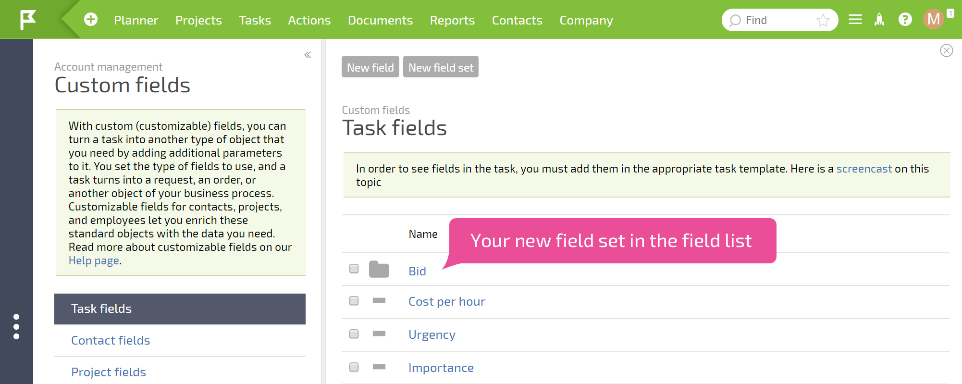Viewport: 962px width, 384px height.
Task: Open the hamburger menu icon
Action: 855,20
